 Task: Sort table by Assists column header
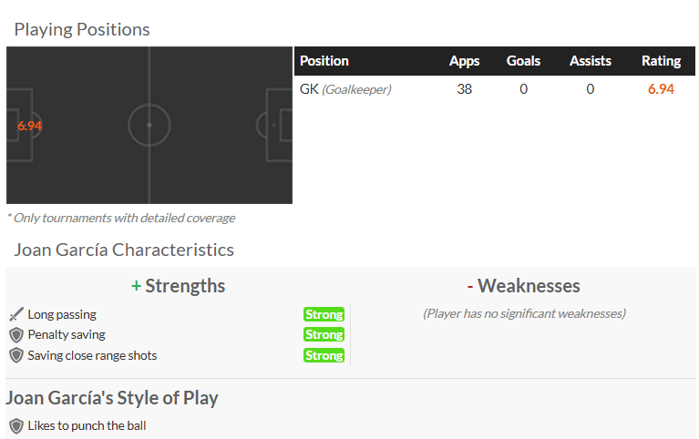590,61
